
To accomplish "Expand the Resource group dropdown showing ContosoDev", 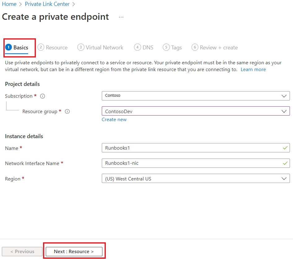I will pos(196,111).
